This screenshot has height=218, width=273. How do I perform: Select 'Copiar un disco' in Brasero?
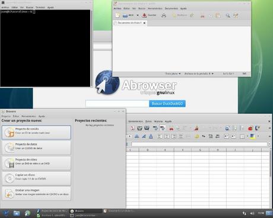coord(36,178)
